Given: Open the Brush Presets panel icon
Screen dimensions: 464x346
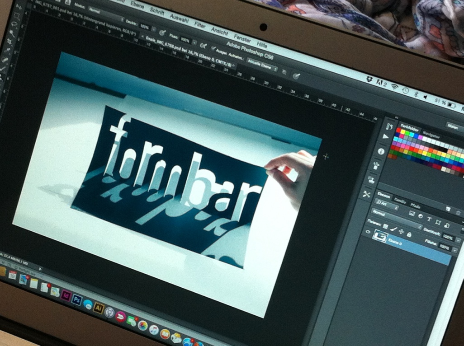Looking at the screenshot, I should 376,165.
